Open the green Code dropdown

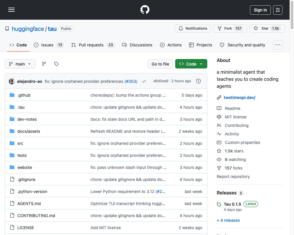(191, 64)
